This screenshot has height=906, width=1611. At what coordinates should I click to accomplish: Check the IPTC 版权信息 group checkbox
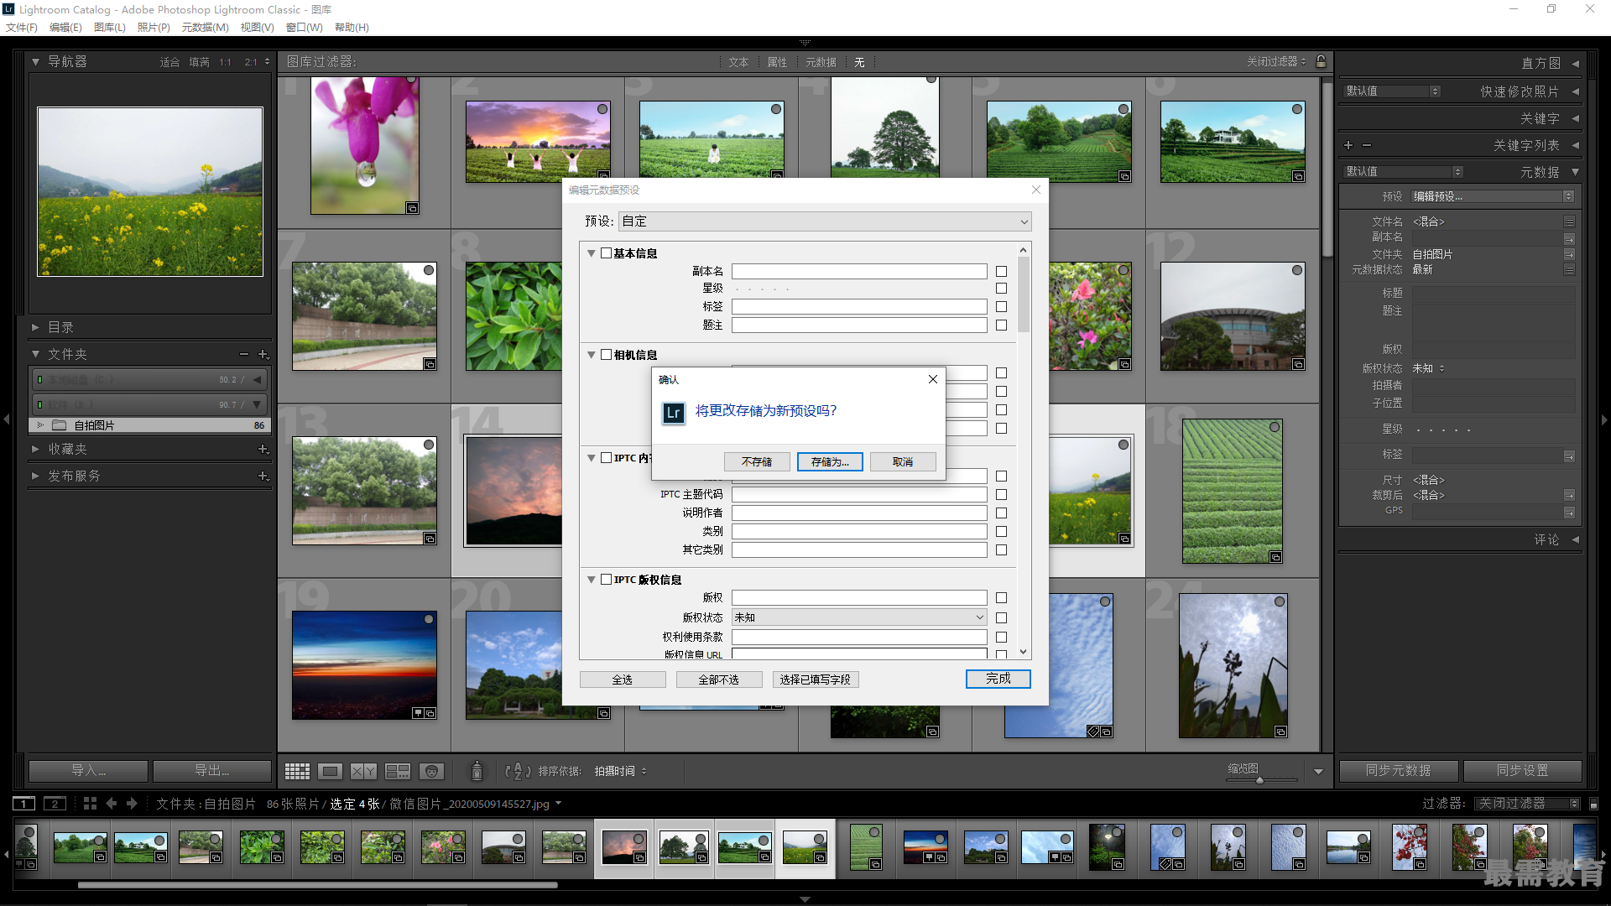[x=606, y=579]
